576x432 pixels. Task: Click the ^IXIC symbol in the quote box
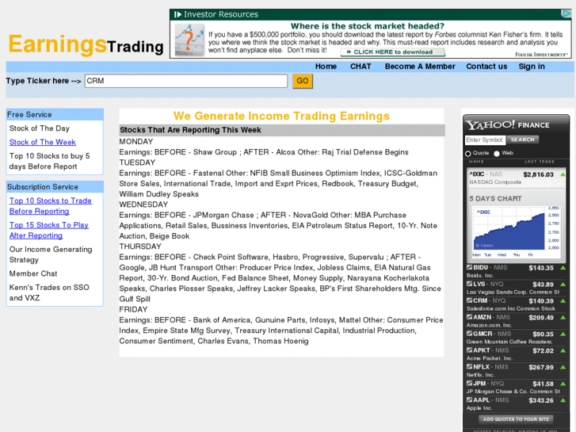tap(476, 174)
